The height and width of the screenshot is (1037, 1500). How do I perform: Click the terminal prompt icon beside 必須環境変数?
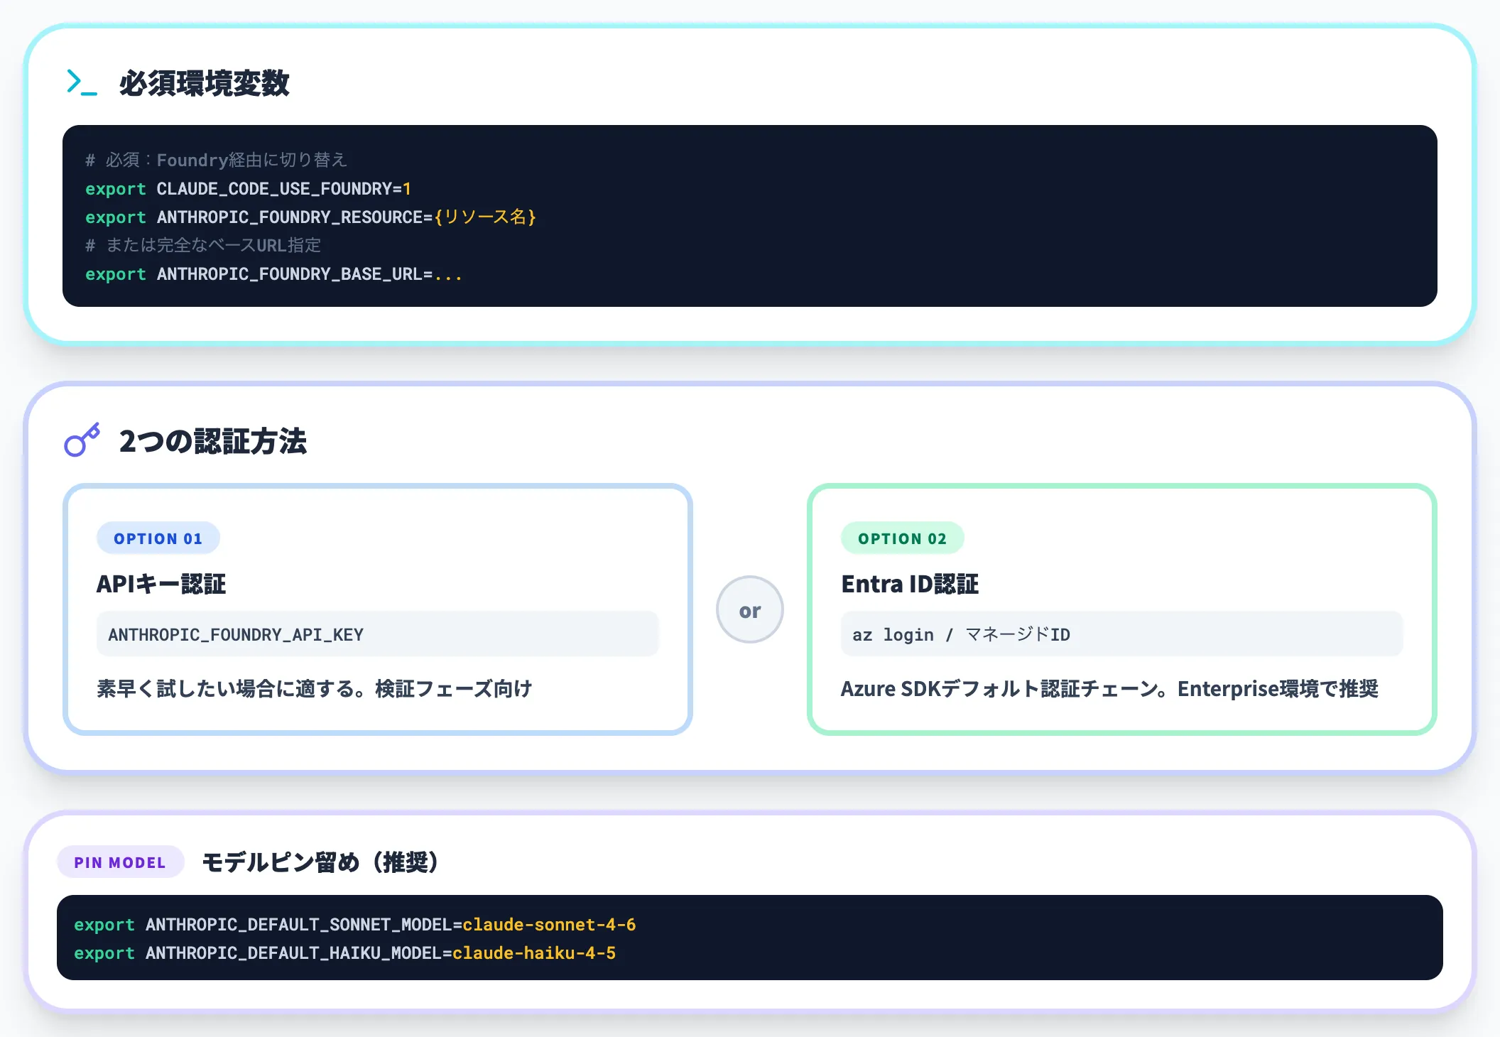[x=82, y=82]
